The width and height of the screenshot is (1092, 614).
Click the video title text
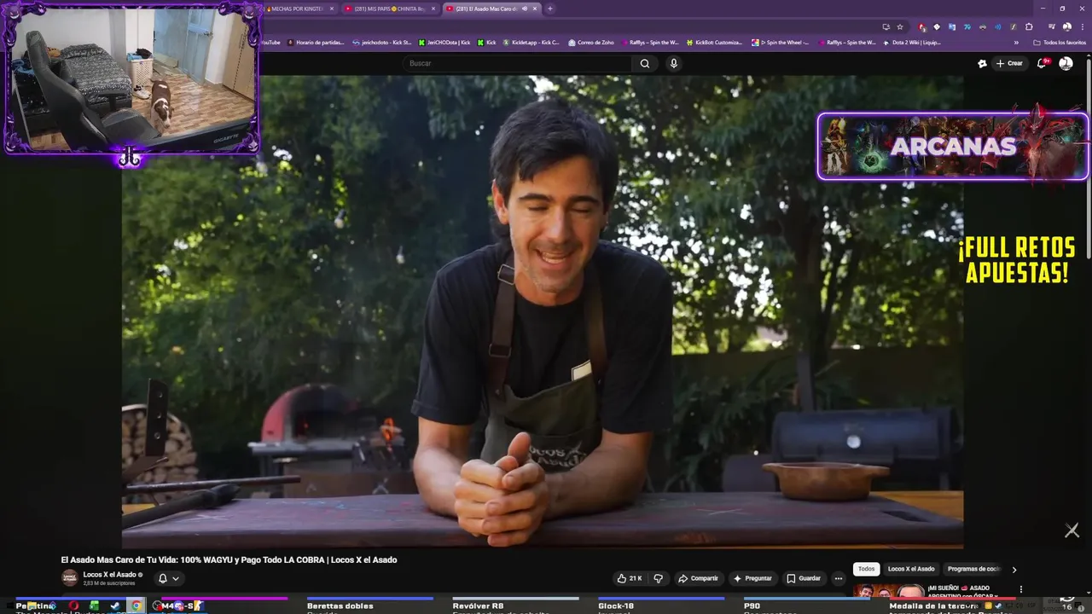(229, 559)
